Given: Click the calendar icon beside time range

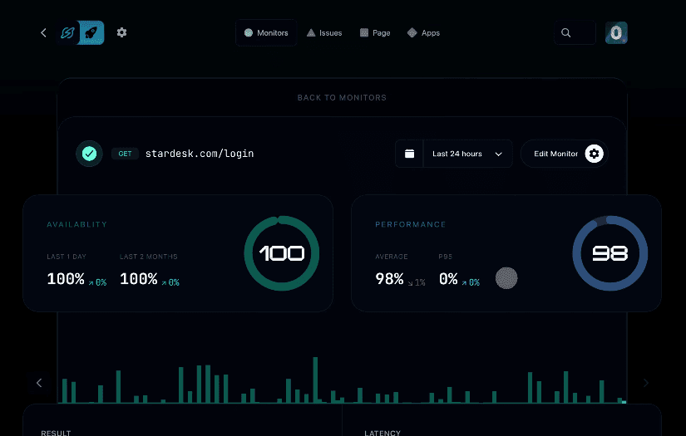Looking at the screenshot, I should coord(409,154).
